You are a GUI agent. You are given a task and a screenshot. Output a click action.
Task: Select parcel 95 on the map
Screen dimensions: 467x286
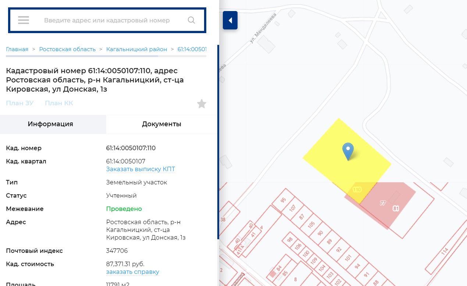[283, 200]
